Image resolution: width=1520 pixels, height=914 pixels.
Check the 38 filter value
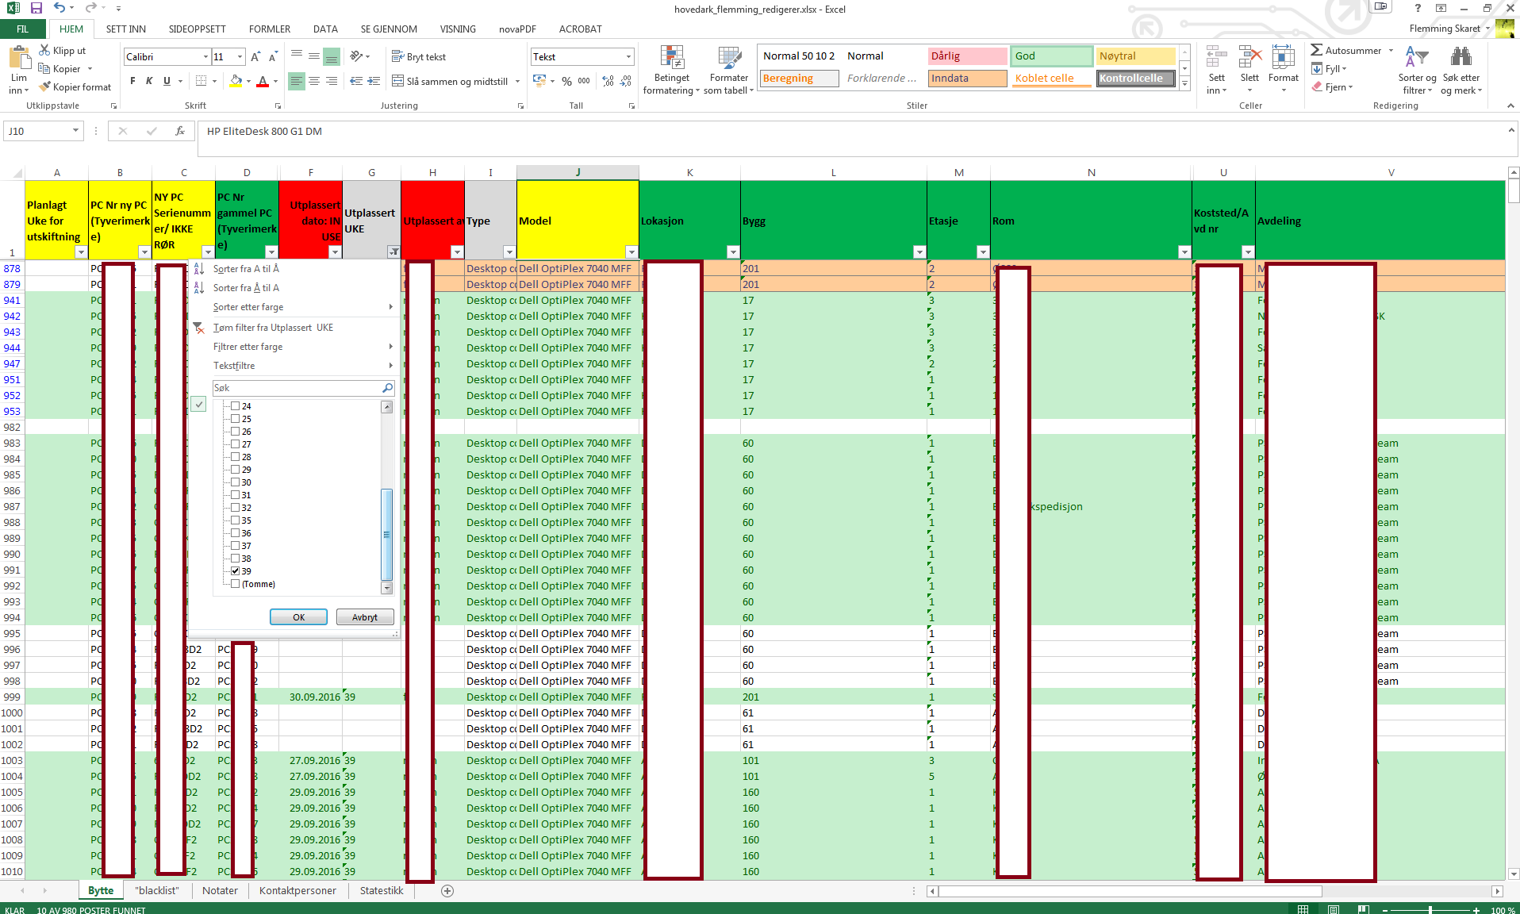point(235,559)
